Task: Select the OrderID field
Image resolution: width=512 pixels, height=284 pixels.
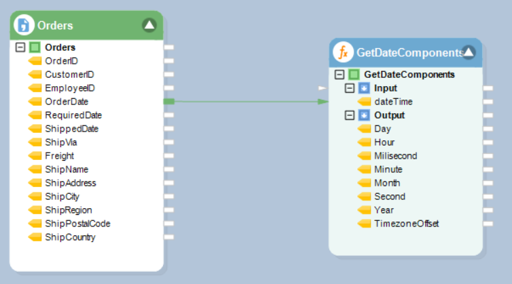Action: (61, 61)
